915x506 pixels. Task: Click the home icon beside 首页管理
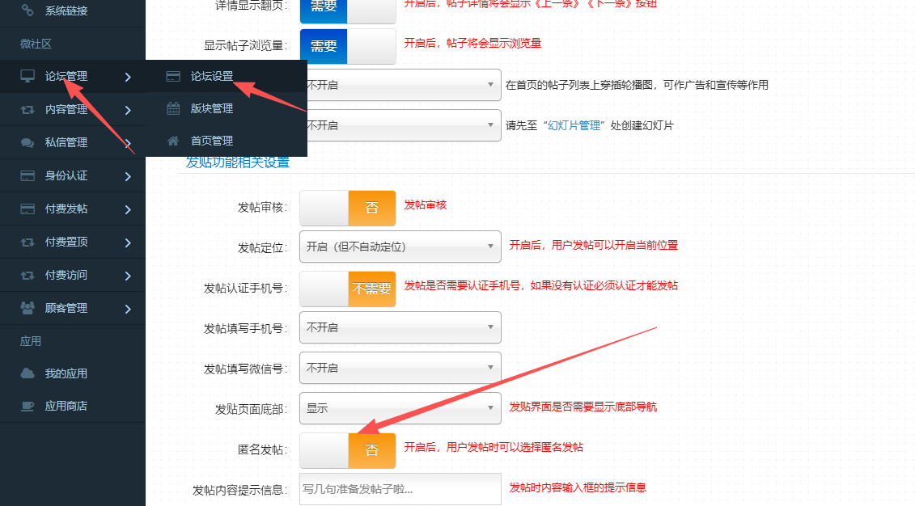coord(173,141)
